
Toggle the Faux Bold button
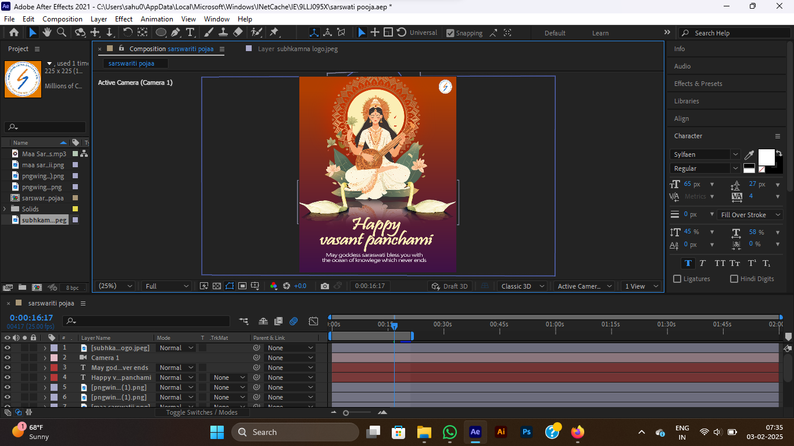coord(688,263)
